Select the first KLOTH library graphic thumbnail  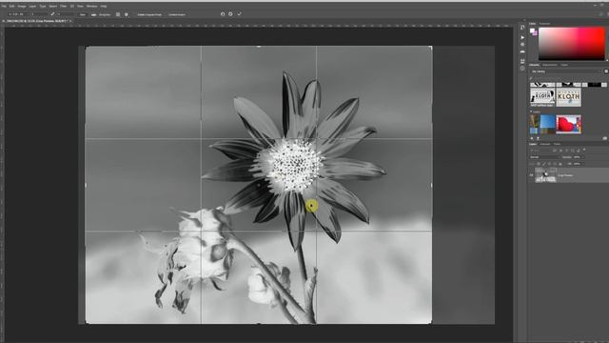(x=542, y=97)
